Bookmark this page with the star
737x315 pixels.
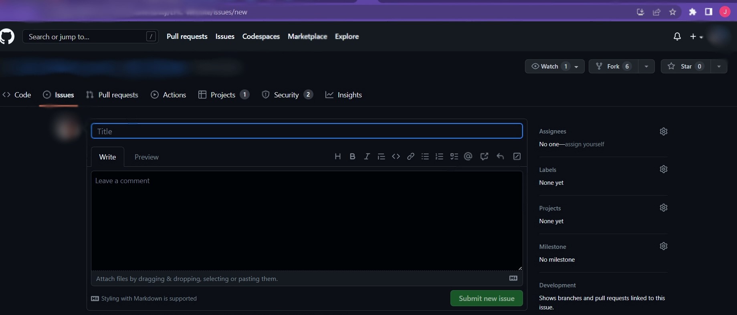click(673, 12)
